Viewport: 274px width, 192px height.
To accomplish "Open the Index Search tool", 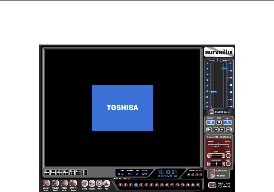I will tap(64, 183).
